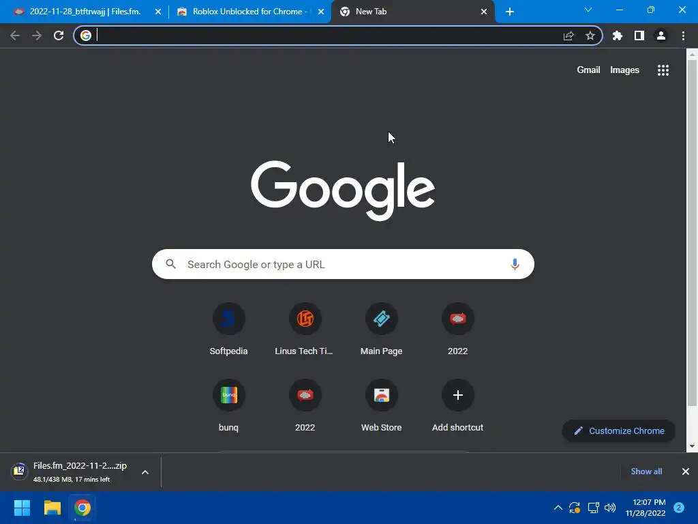Close the downloads bar
The height and width of the screenshot is (524, 698).
tap(686, 471)
